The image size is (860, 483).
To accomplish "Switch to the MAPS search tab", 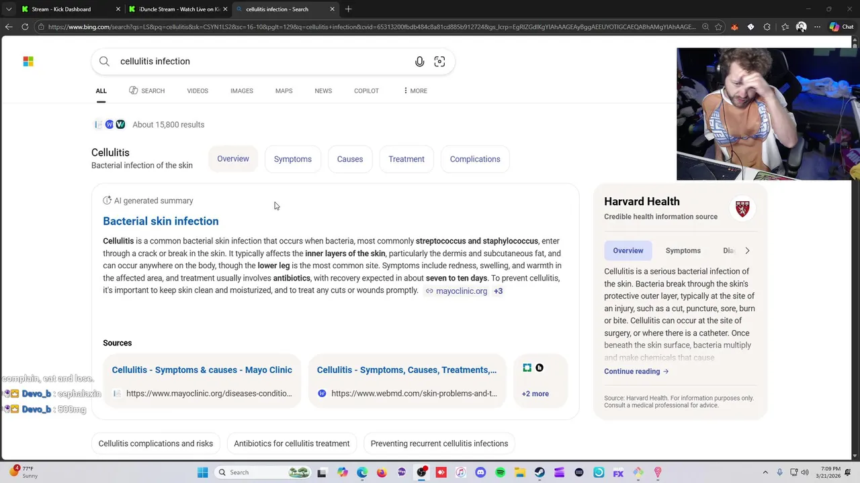I will 284,91.
